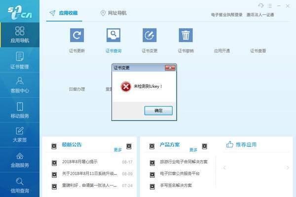Open the list menu icon in title bar

tap(269, 6)
